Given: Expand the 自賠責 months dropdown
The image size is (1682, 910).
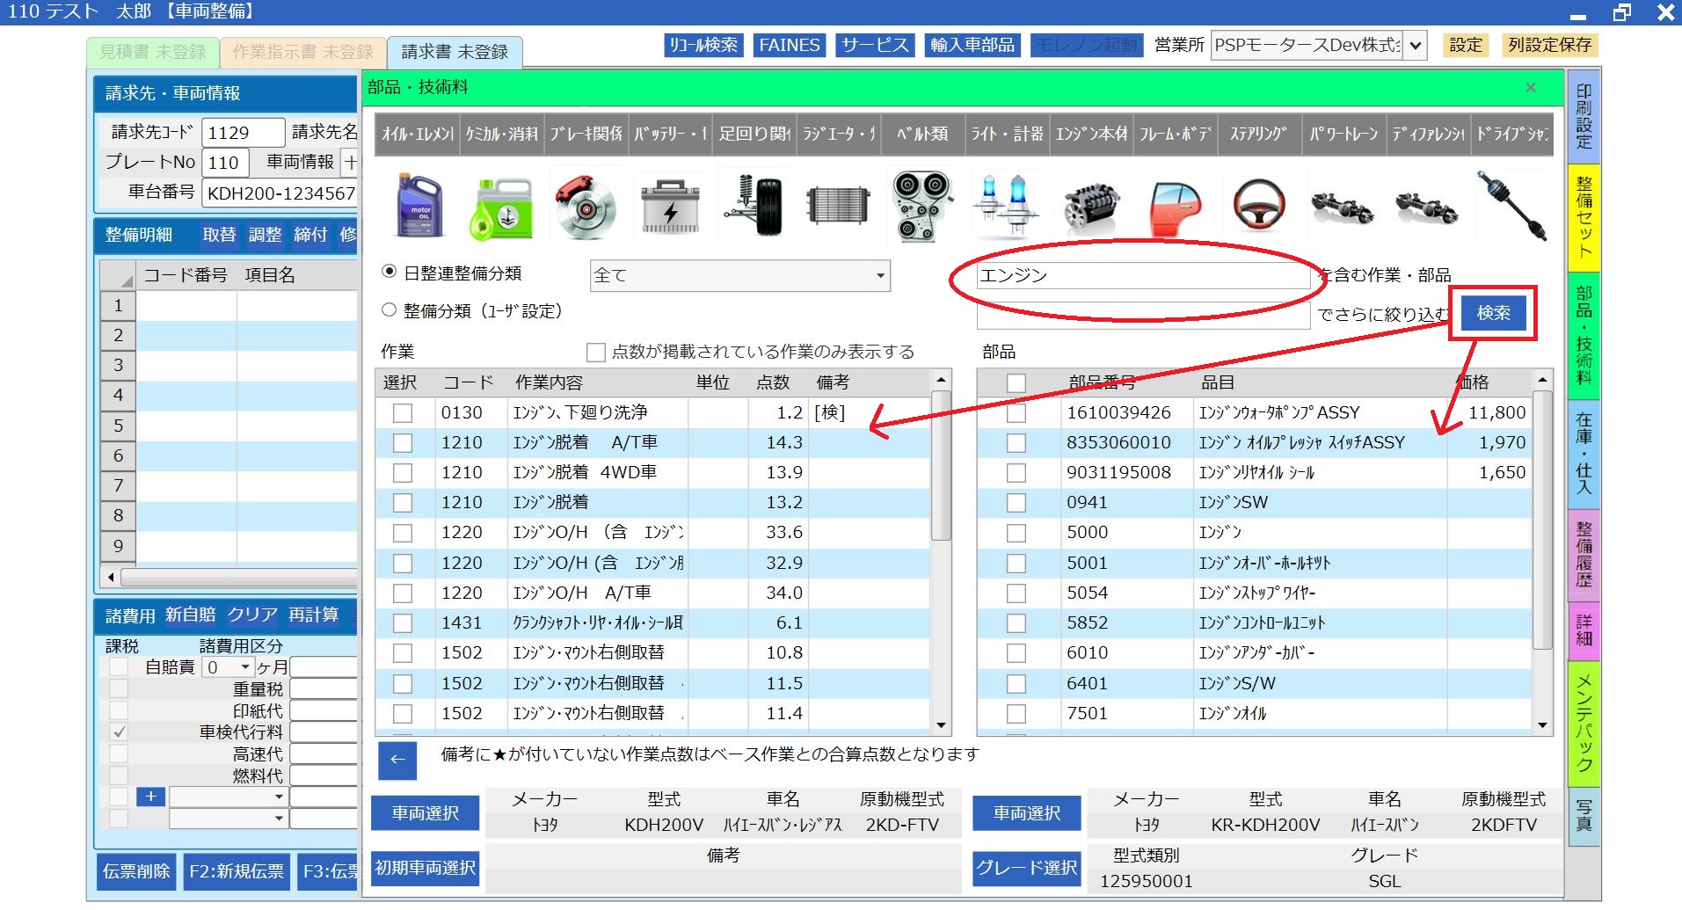Looking at the screenshot, I should coord(245,667).
